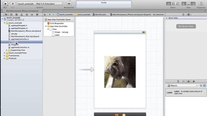Show the Log navigator

(x=37, y=15)
